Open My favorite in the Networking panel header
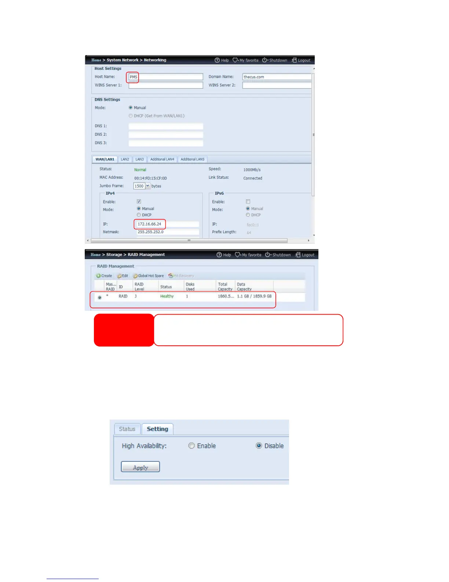449x582 pixels. 245,60
